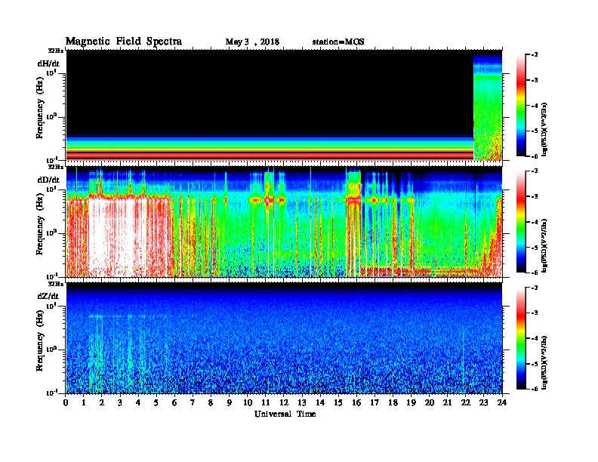598x462 pixels.
Task: Click 'Frequency (Hz)' axis label of dD/dt panel
Action: tap(39, 224)
